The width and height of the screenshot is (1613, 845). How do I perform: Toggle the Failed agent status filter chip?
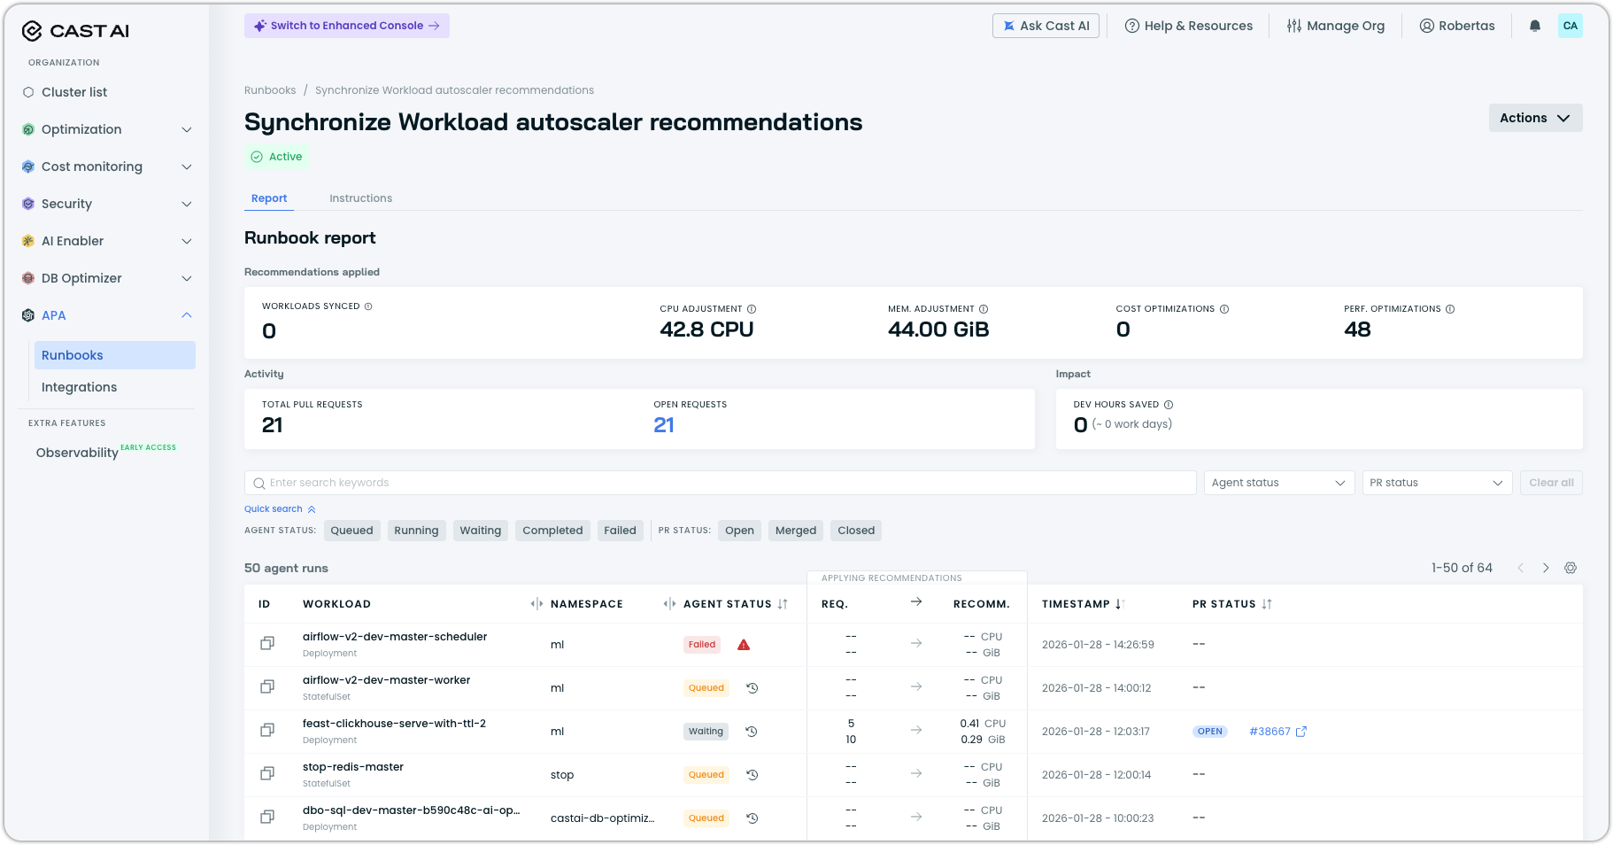(620, 531)
